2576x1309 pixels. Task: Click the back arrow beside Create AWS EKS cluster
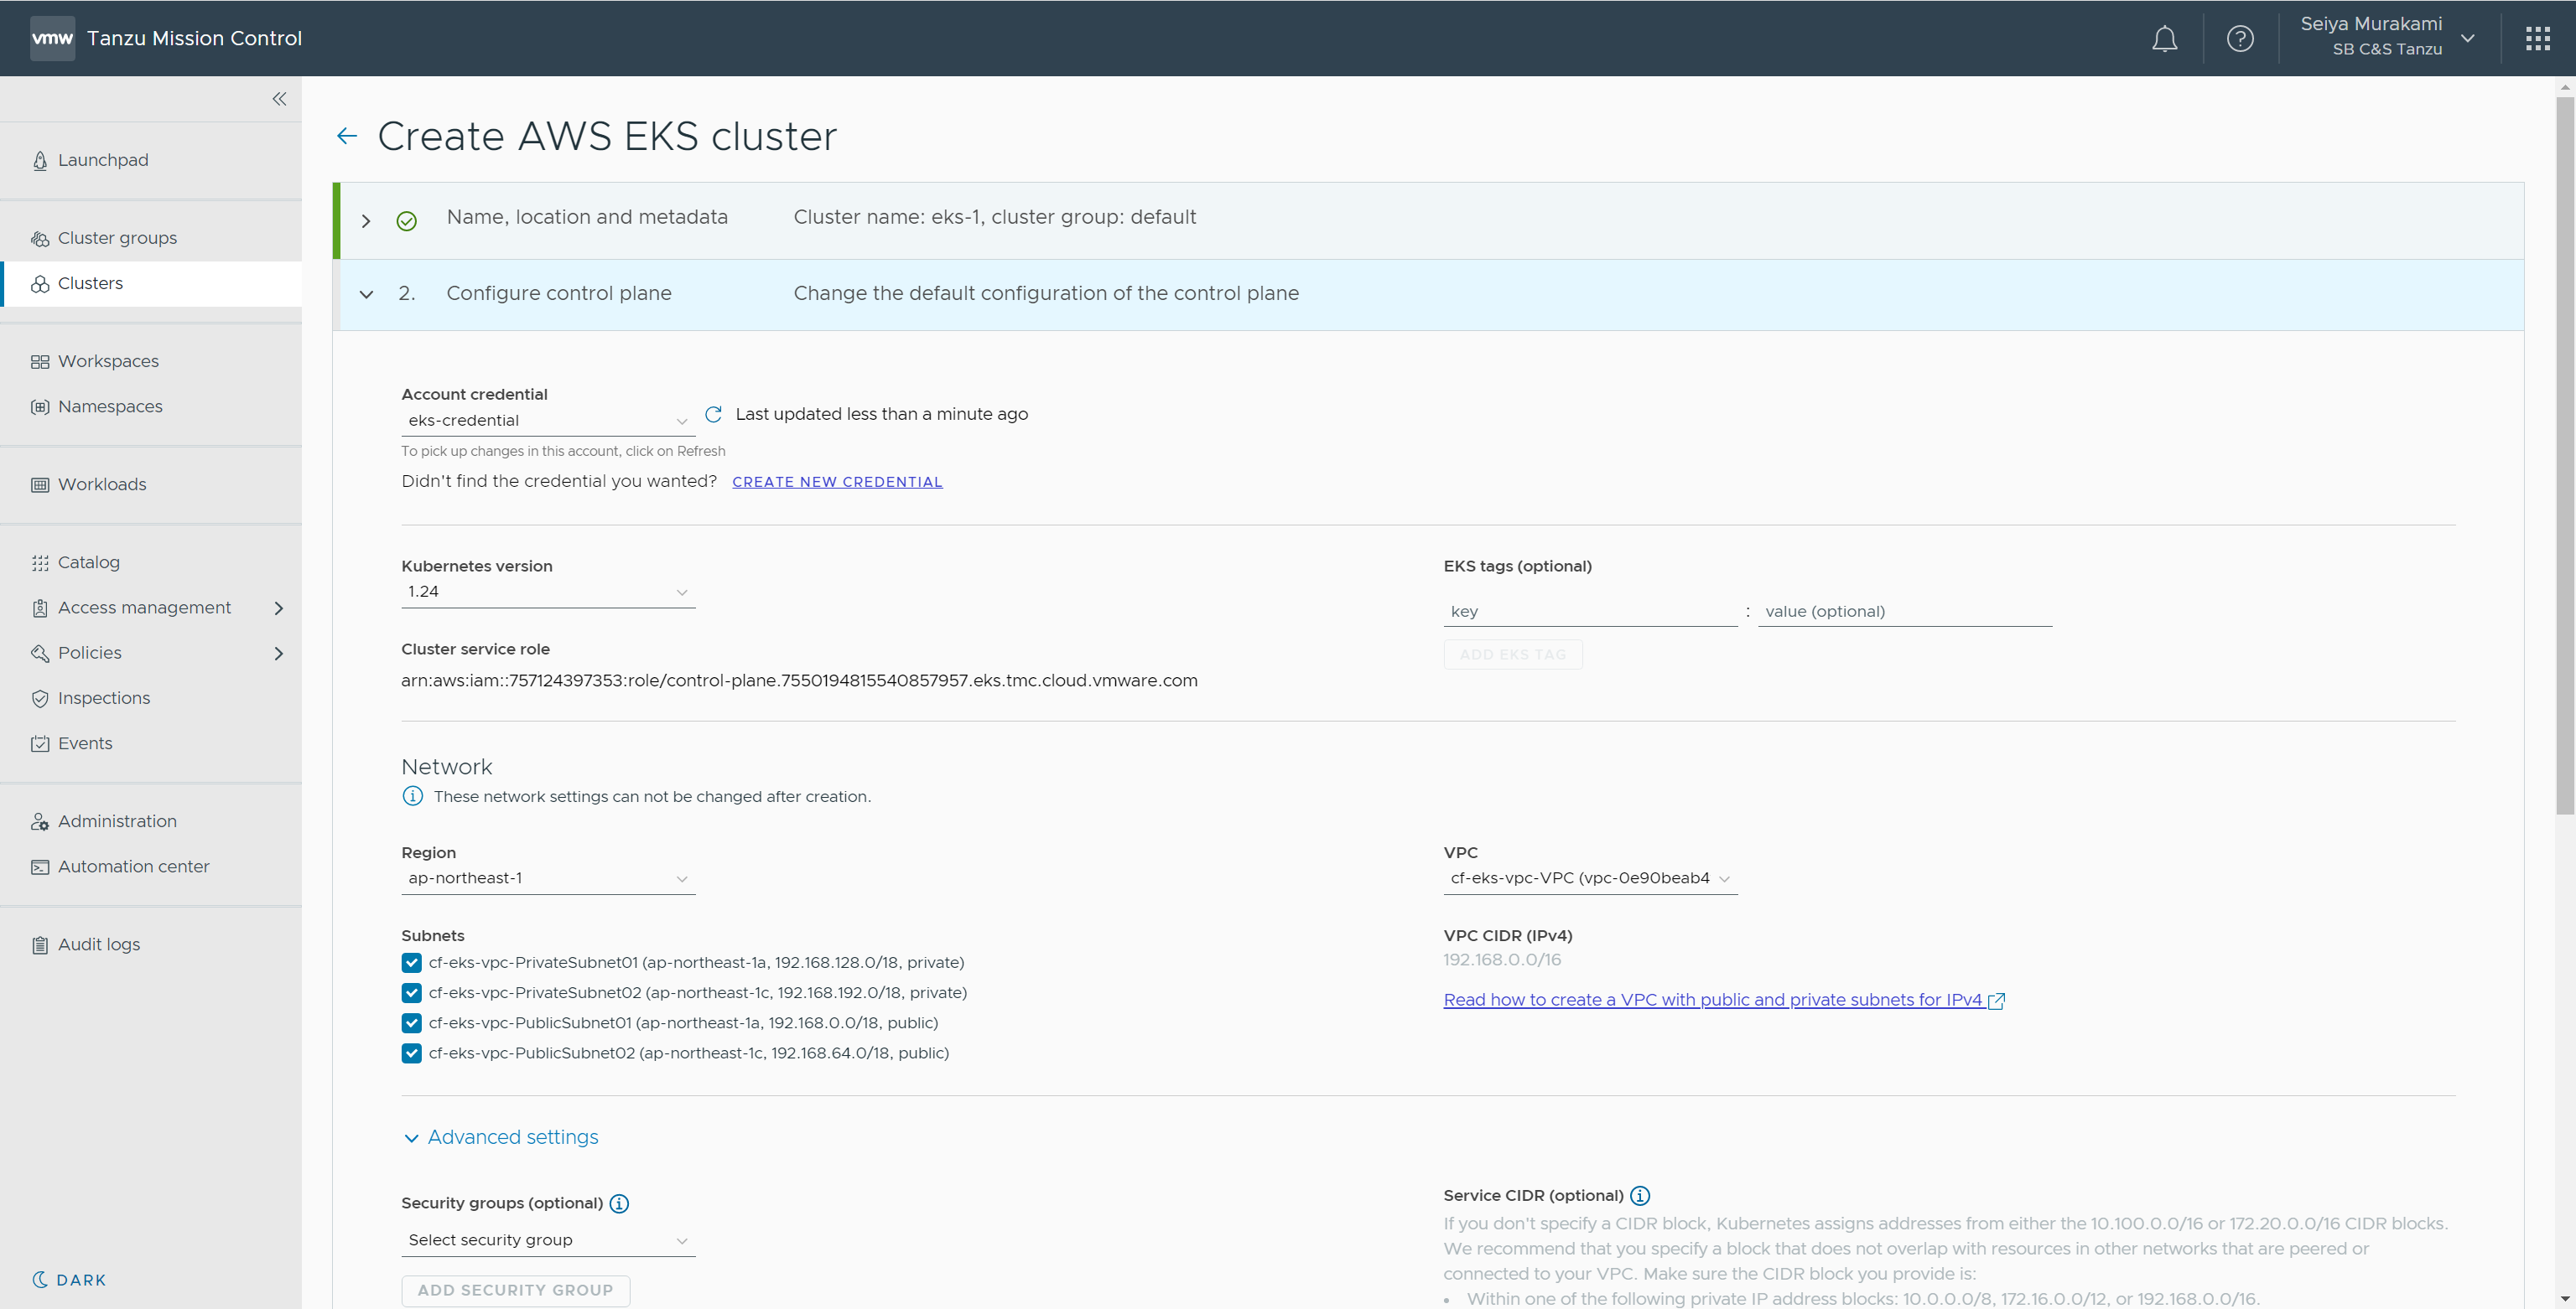tap(347, 136)
